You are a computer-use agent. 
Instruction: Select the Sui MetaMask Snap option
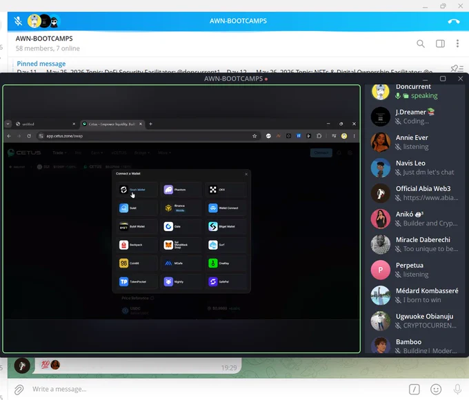(181, 245)
